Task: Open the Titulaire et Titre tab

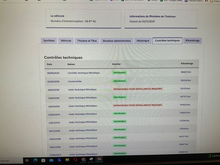Action: point(87,41)
